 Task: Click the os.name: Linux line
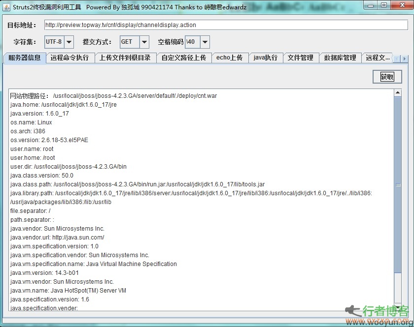31,122
